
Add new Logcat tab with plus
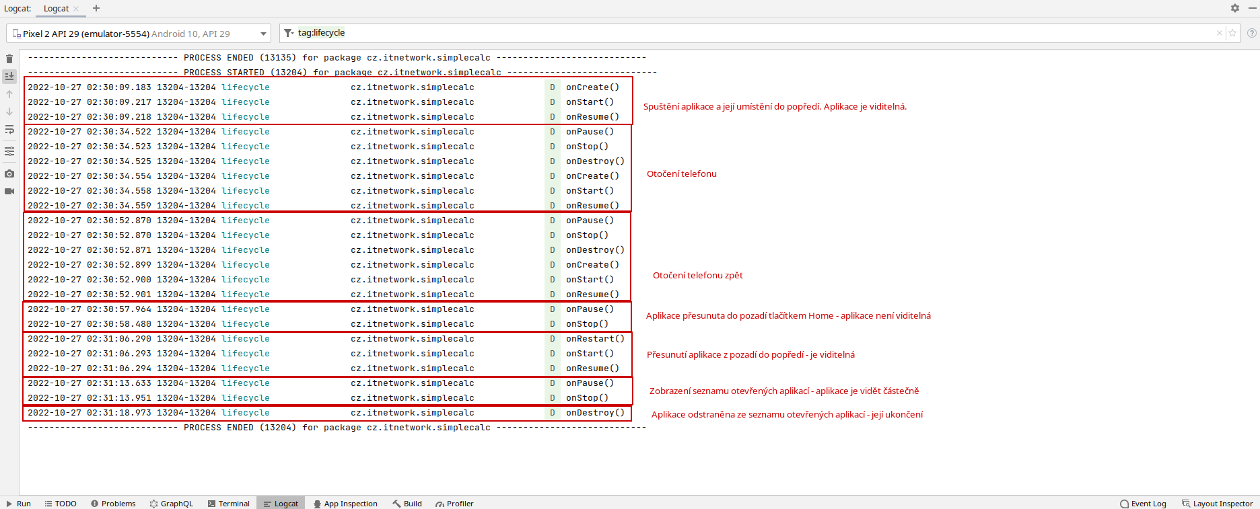click(x=96, y=8)
